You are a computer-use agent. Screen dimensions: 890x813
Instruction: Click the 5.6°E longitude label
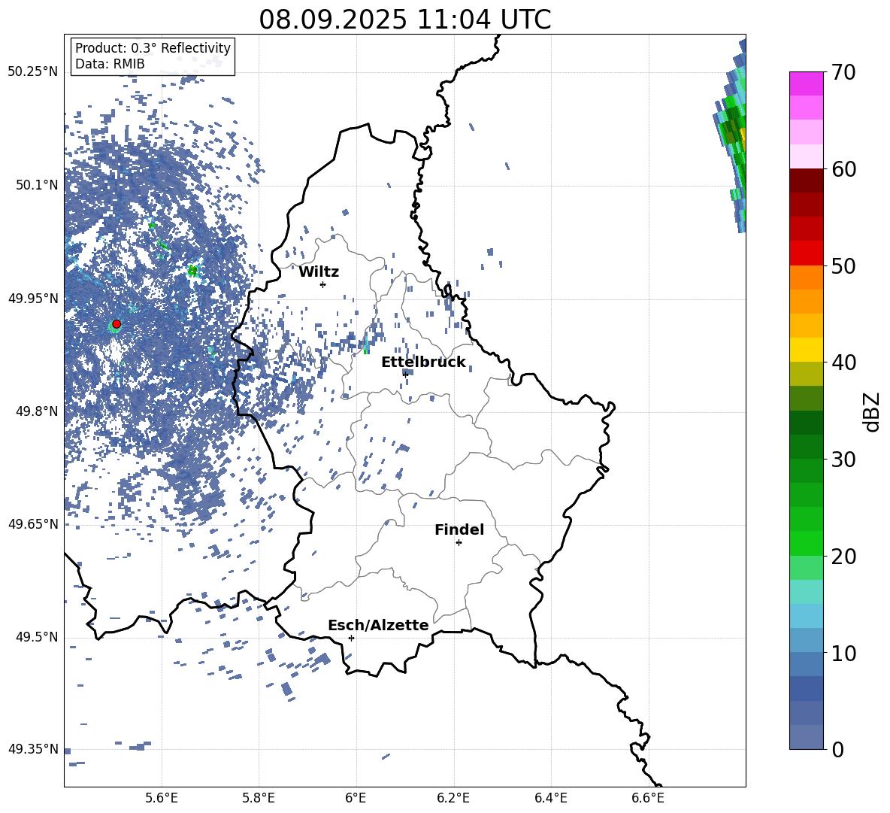(x=162, y=799)
